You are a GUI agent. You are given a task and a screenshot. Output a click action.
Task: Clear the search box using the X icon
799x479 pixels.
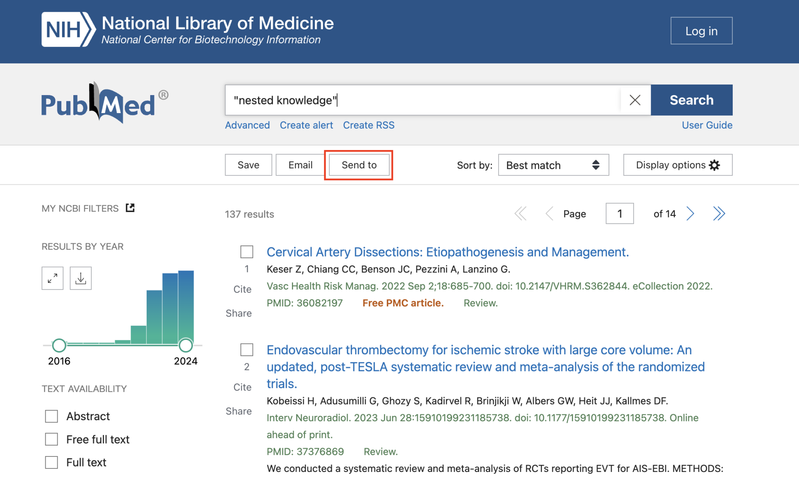(x=635, y=100)
